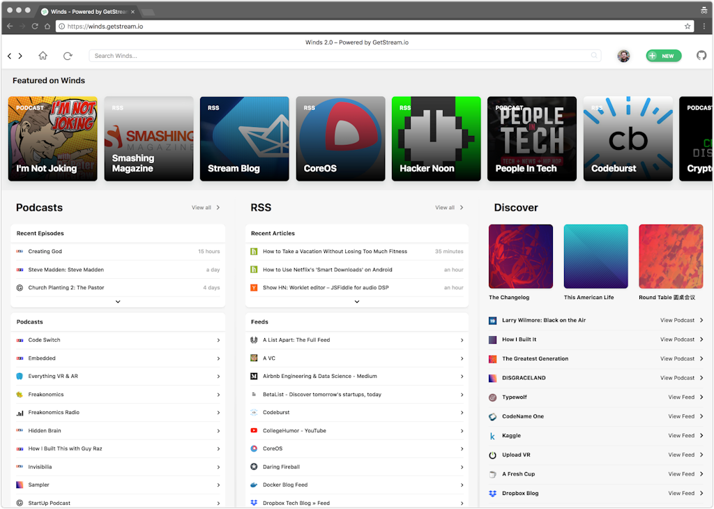
Task: Click View Podcast for DISGRACELAND
Action: pyautogui.click(x=680, y=378)
